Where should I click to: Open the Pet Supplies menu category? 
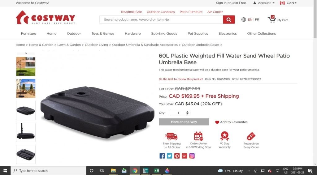198,33
